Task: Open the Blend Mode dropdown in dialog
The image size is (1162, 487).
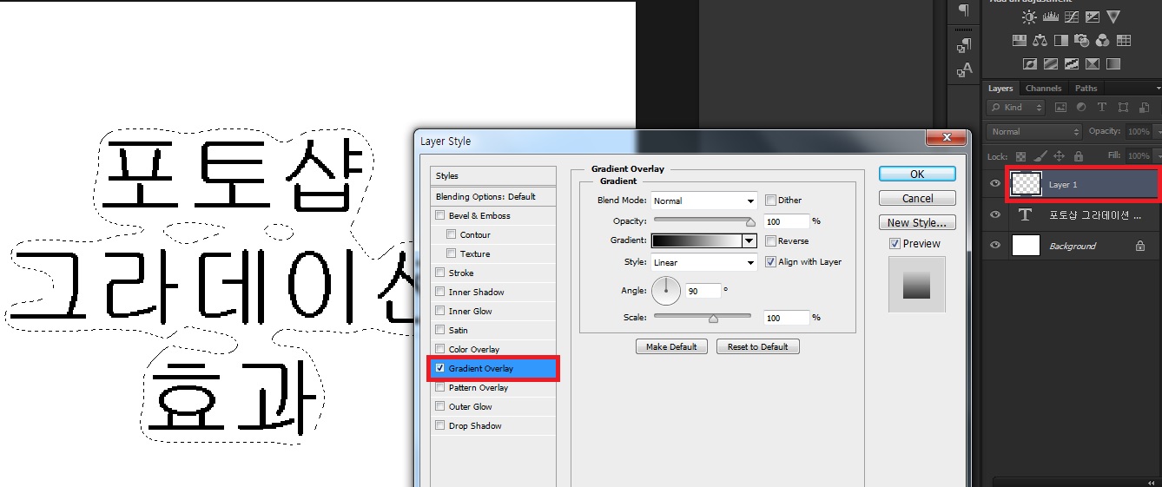Action: (704, 201)
